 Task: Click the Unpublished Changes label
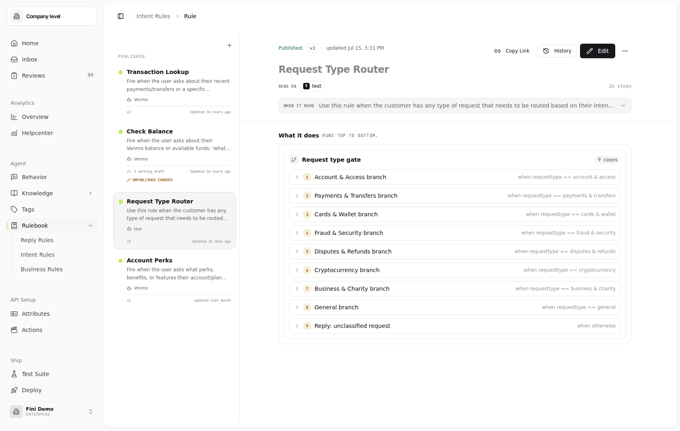pos(150,180)
